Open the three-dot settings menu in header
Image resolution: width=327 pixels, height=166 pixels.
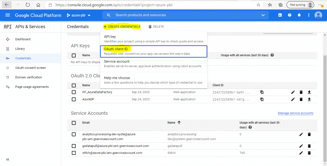[309, 15]
